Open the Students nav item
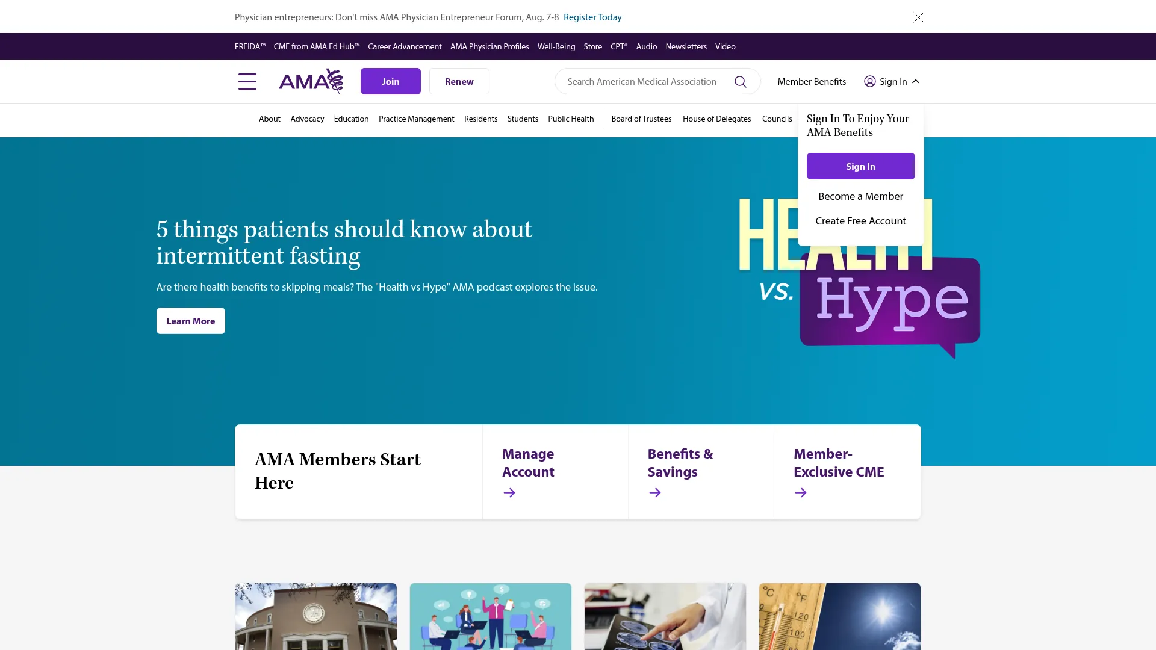The image size is (1156, 650). click(x=523, y=119)
